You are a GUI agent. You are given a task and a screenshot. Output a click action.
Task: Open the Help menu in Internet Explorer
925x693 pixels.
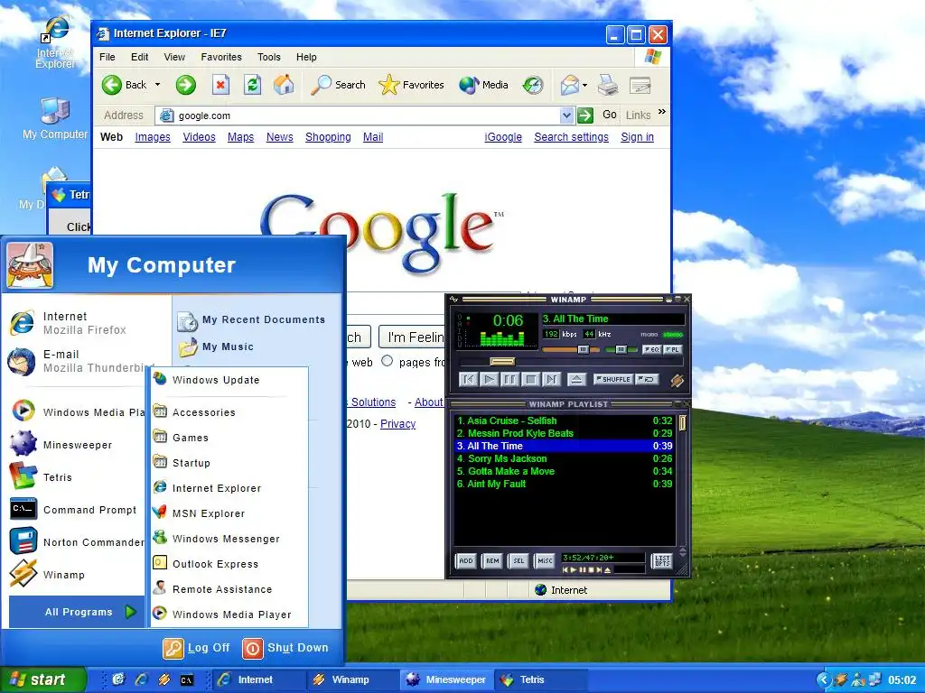(307, 57)
